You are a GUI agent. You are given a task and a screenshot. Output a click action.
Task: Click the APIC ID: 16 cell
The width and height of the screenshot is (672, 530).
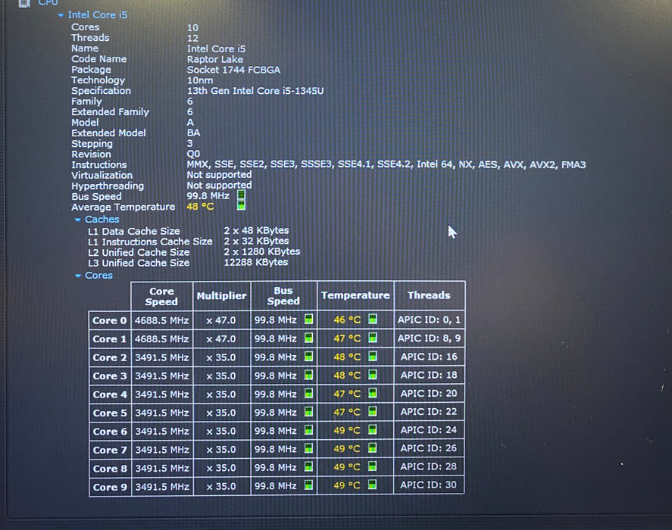[x=429, y=357]
